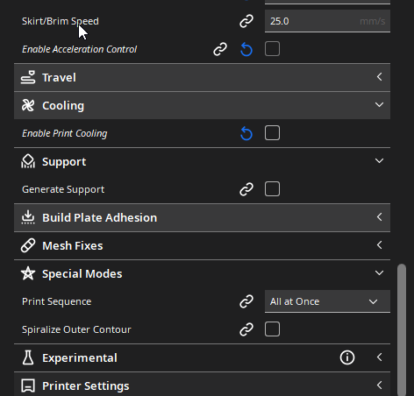The image size is (414, 396).
Task: Click the link icon beside Skirt/Brim Speed
Action: coord(246,21)
